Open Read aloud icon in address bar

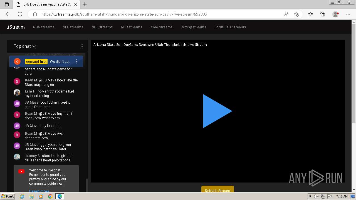pyautogui.click(x=286, y=14)
